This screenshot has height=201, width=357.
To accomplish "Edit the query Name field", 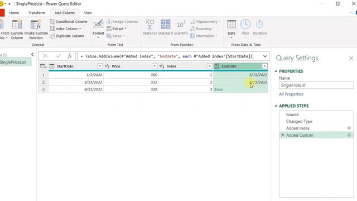I will [x=316, y=85].
